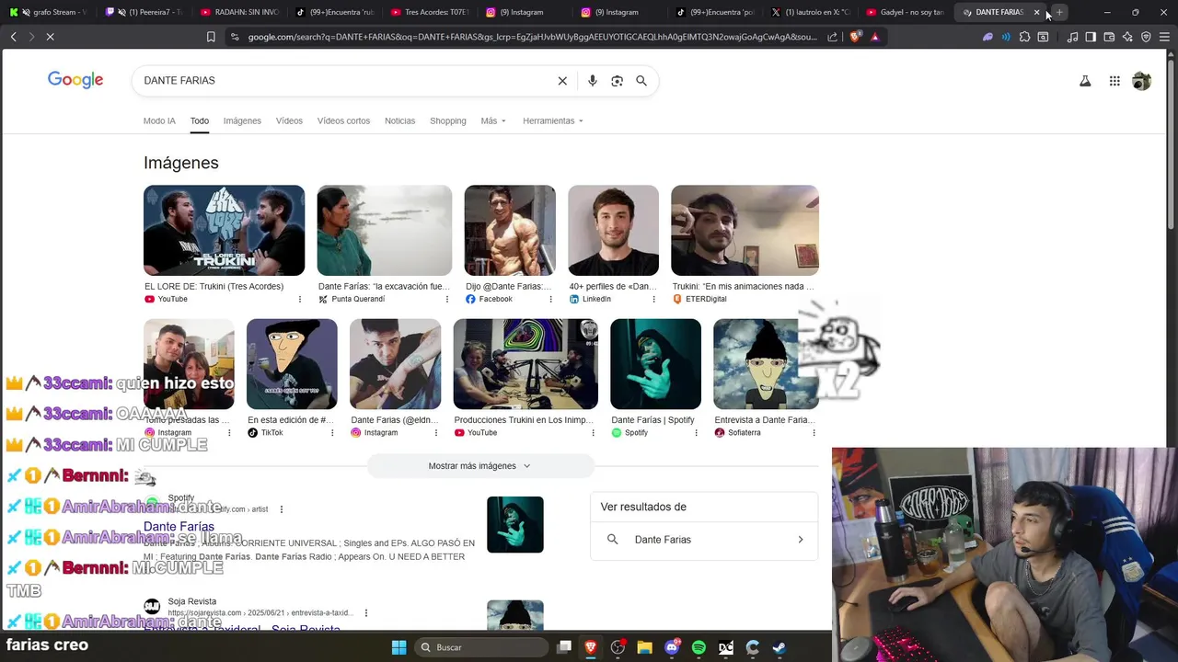Viewport: 1178px width, 662px height.
Task: Open EL LORE DE: Trukini thumbnail
Action: coord(224,231)
